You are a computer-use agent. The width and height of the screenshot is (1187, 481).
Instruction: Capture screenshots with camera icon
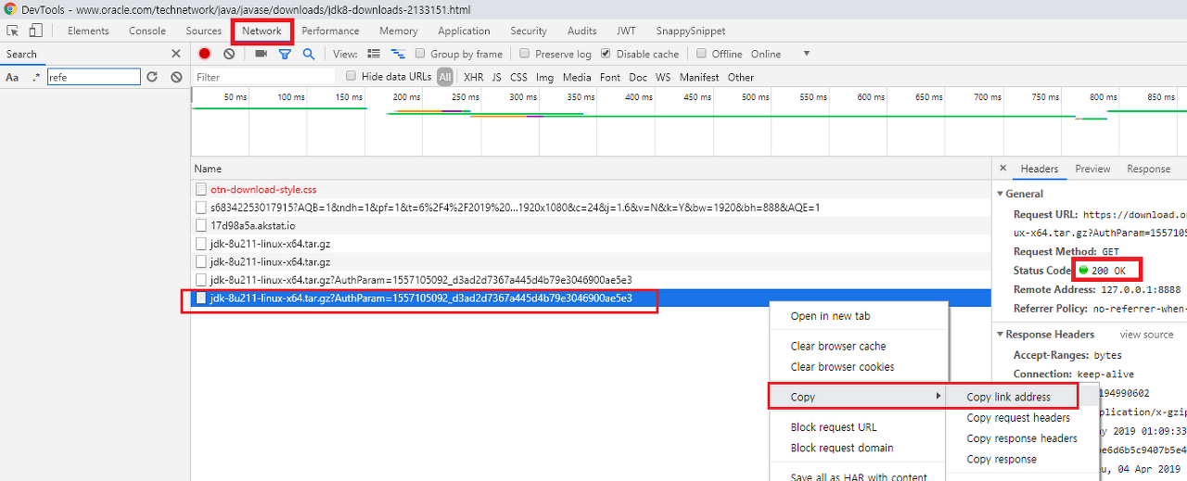261,54
